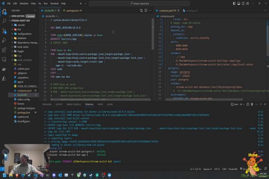
Task: Switch to the compose.yaml editor tab
Action: point(167,10)
